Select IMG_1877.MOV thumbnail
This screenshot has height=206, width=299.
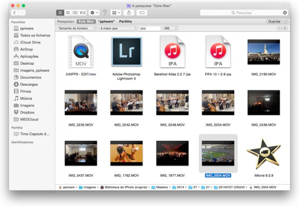[172, 153]
